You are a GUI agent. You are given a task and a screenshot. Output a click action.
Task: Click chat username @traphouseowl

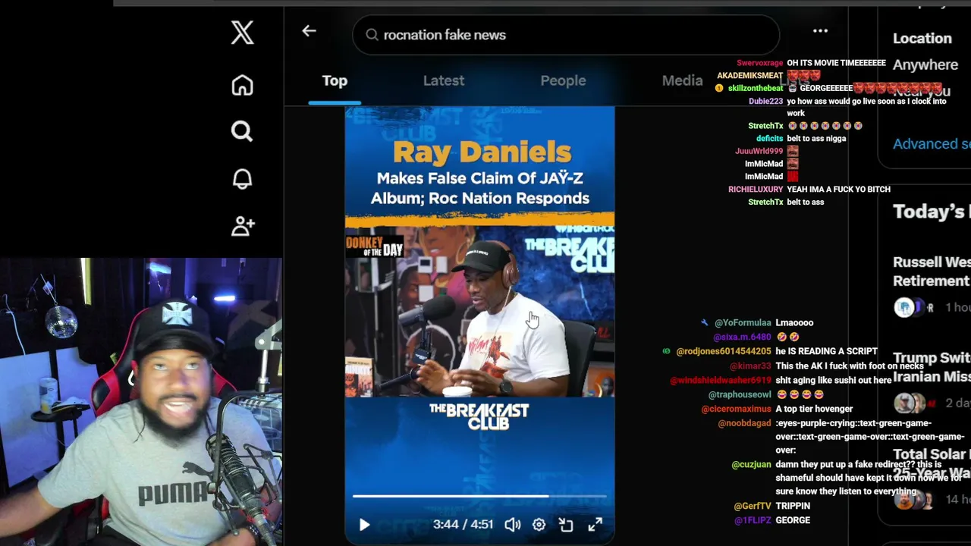coord(740,394)
